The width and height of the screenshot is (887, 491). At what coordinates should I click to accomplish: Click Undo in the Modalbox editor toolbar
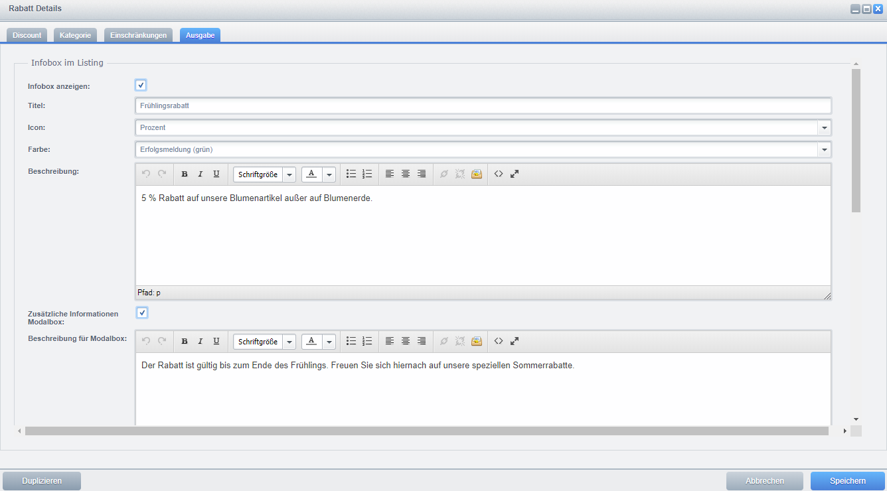[x=146, y=341]
